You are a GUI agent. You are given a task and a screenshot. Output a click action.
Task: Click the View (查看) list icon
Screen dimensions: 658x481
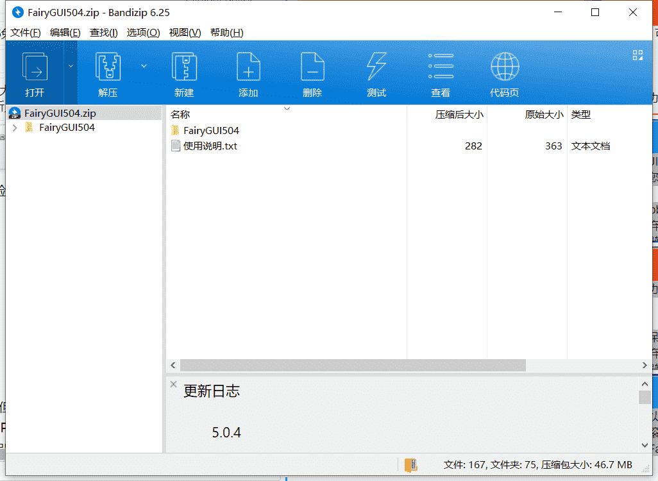pos(441,66)
